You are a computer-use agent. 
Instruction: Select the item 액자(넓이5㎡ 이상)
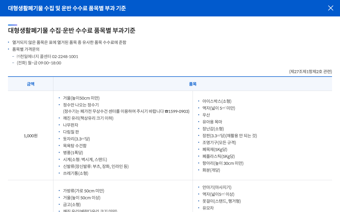pyautogui.click(x=218, y=194)
